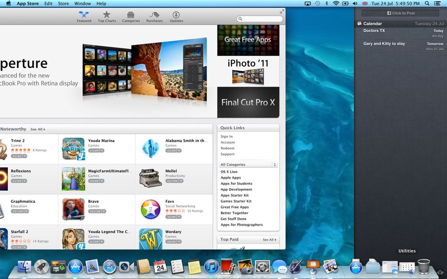The image size is (447, 279).
Task: Click Redeem in Quick Links
Action: pyautogui.click(x=227, y=148)
